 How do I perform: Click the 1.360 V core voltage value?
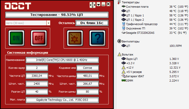click(x=174, y=59)
